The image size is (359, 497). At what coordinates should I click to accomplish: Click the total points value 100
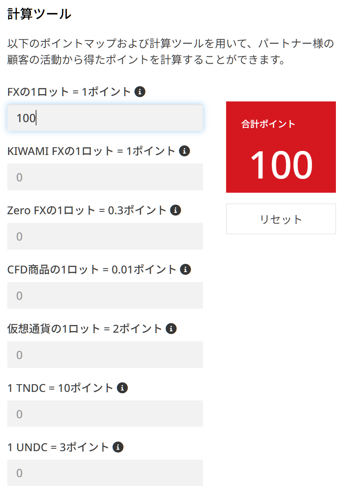[x=281, y=166]
